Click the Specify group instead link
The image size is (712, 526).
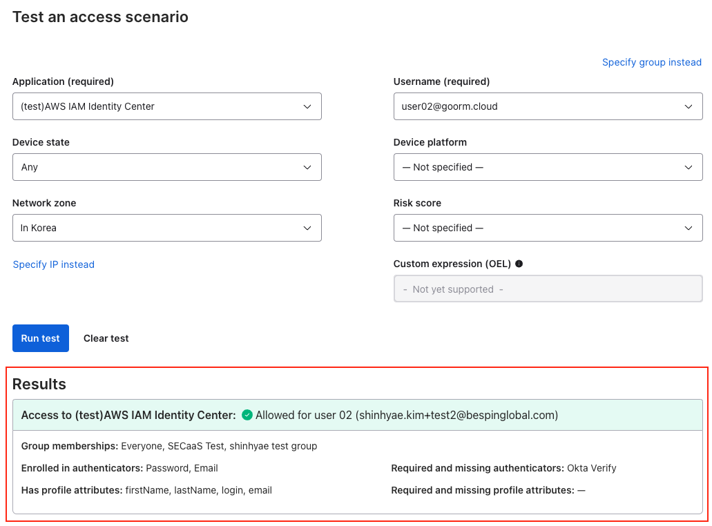coord(651,62)
